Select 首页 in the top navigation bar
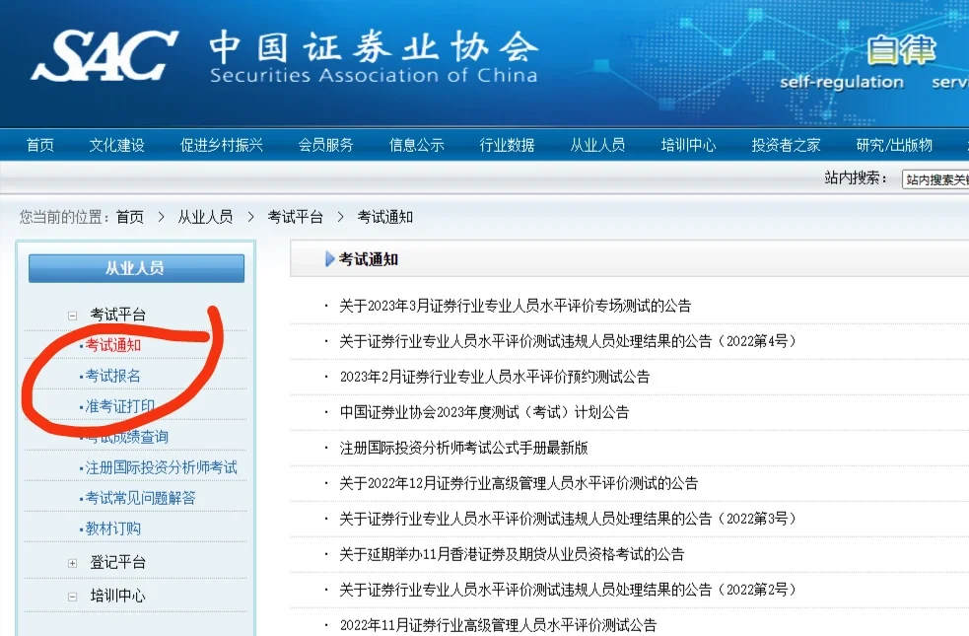Image resolution: width=969 pixels, height=636 pixels. point(38,144)
